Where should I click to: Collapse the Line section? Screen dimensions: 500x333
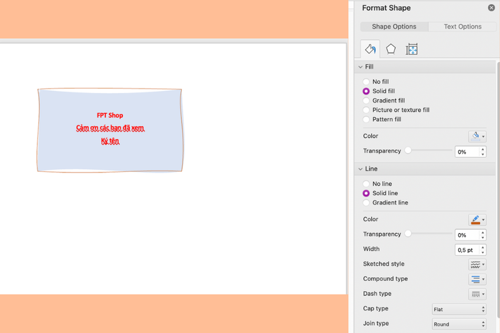(361, 169)
